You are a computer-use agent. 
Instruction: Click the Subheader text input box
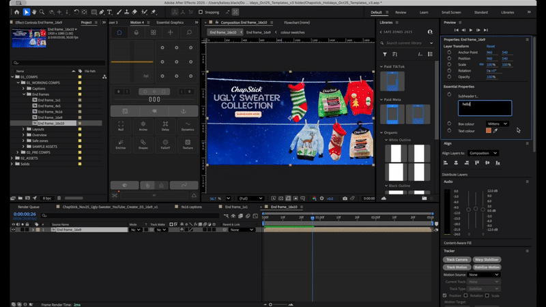485,108
